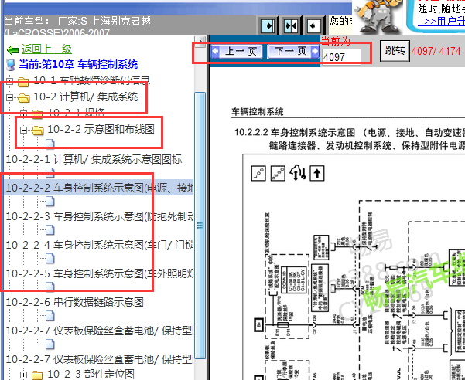Open 10-2-2-5 车身控制系统示意图(车外照明灯

coord(100,273)
